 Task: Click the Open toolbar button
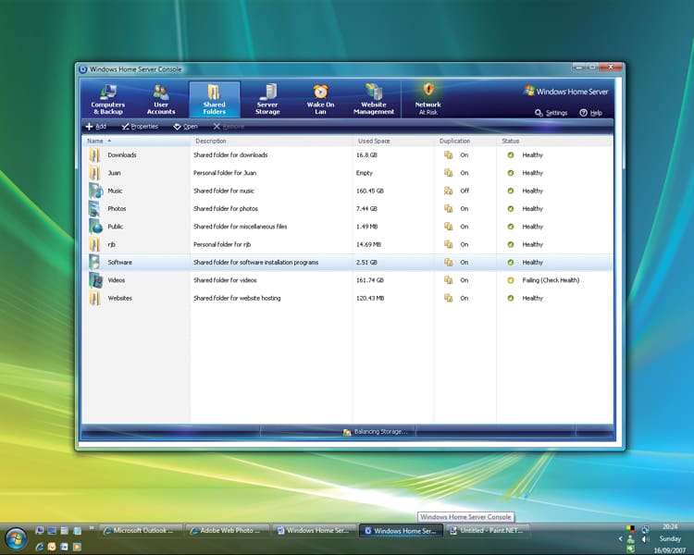[185, 127]
